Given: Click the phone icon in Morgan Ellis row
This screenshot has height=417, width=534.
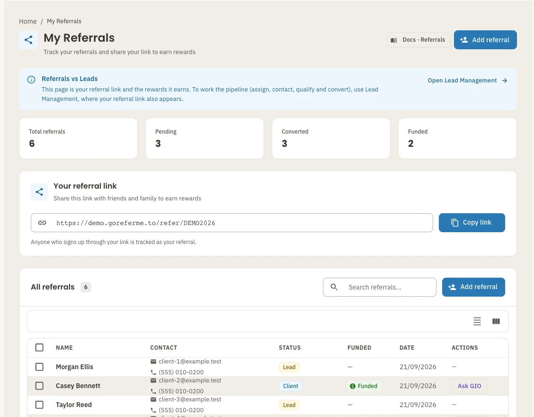Looking at the screenshot, I should [x=153, y=372].
